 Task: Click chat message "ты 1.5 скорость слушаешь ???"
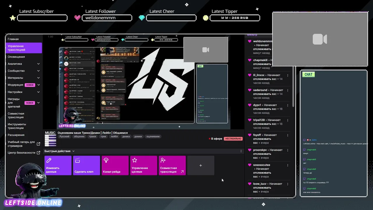(316, 183)
